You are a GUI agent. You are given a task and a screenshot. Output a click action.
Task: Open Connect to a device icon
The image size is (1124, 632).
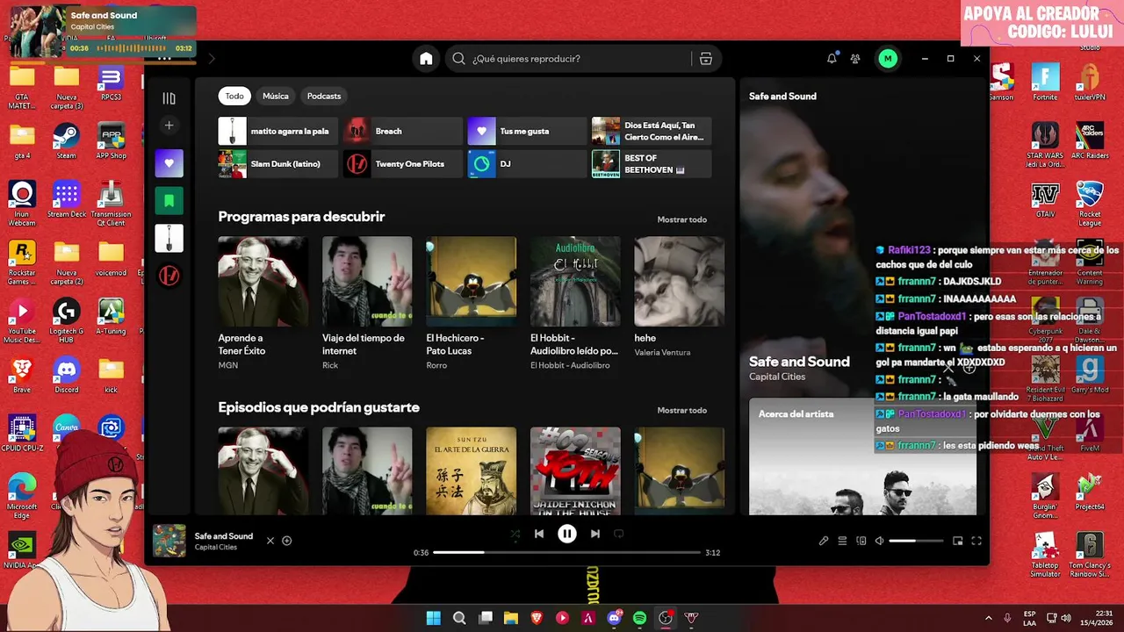pyautogui.click(x=861, y=541)
